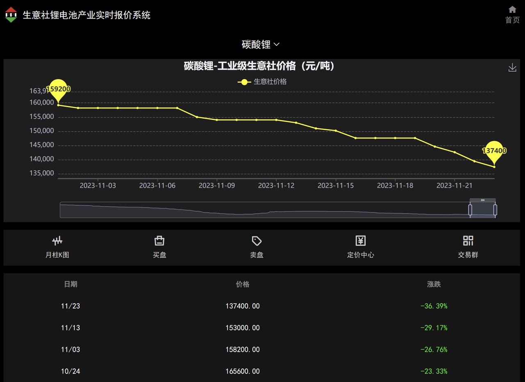Click the left handle of the zoom slider

click(x=470, y=210)
